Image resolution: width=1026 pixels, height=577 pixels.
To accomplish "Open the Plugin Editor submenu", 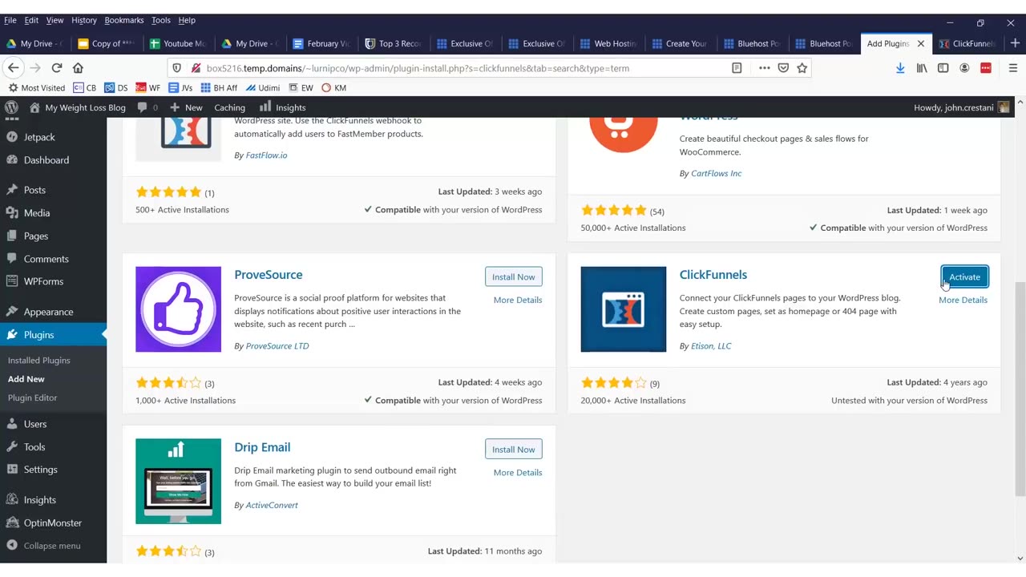I will coord(32,397).
